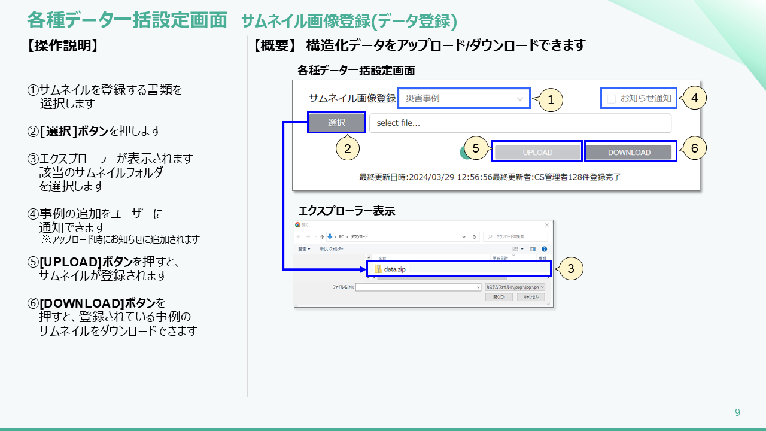Click the change view icon on Explorer toolbar
Viewport: 766px width, 431px height.
click(515, 249)
